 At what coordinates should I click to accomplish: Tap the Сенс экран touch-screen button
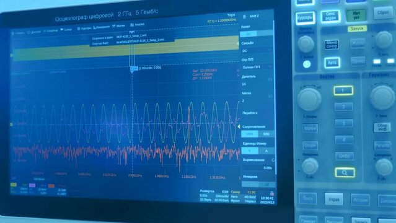[330, 17]
